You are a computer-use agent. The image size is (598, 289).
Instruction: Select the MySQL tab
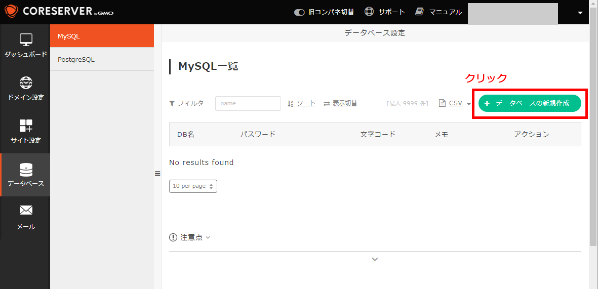102,36
